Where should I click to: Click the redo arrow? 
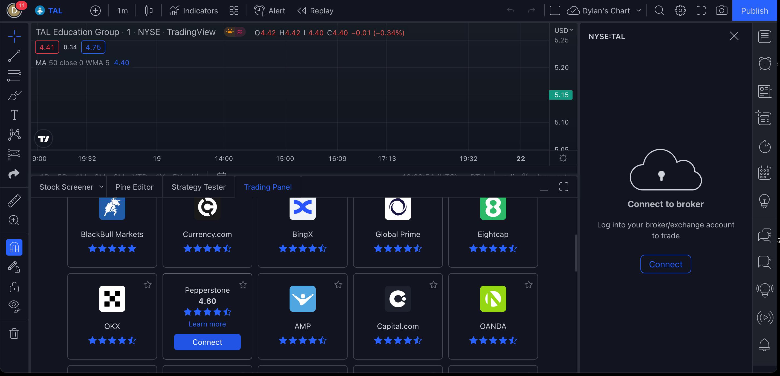pyautogui.click(x=531, y=11)
